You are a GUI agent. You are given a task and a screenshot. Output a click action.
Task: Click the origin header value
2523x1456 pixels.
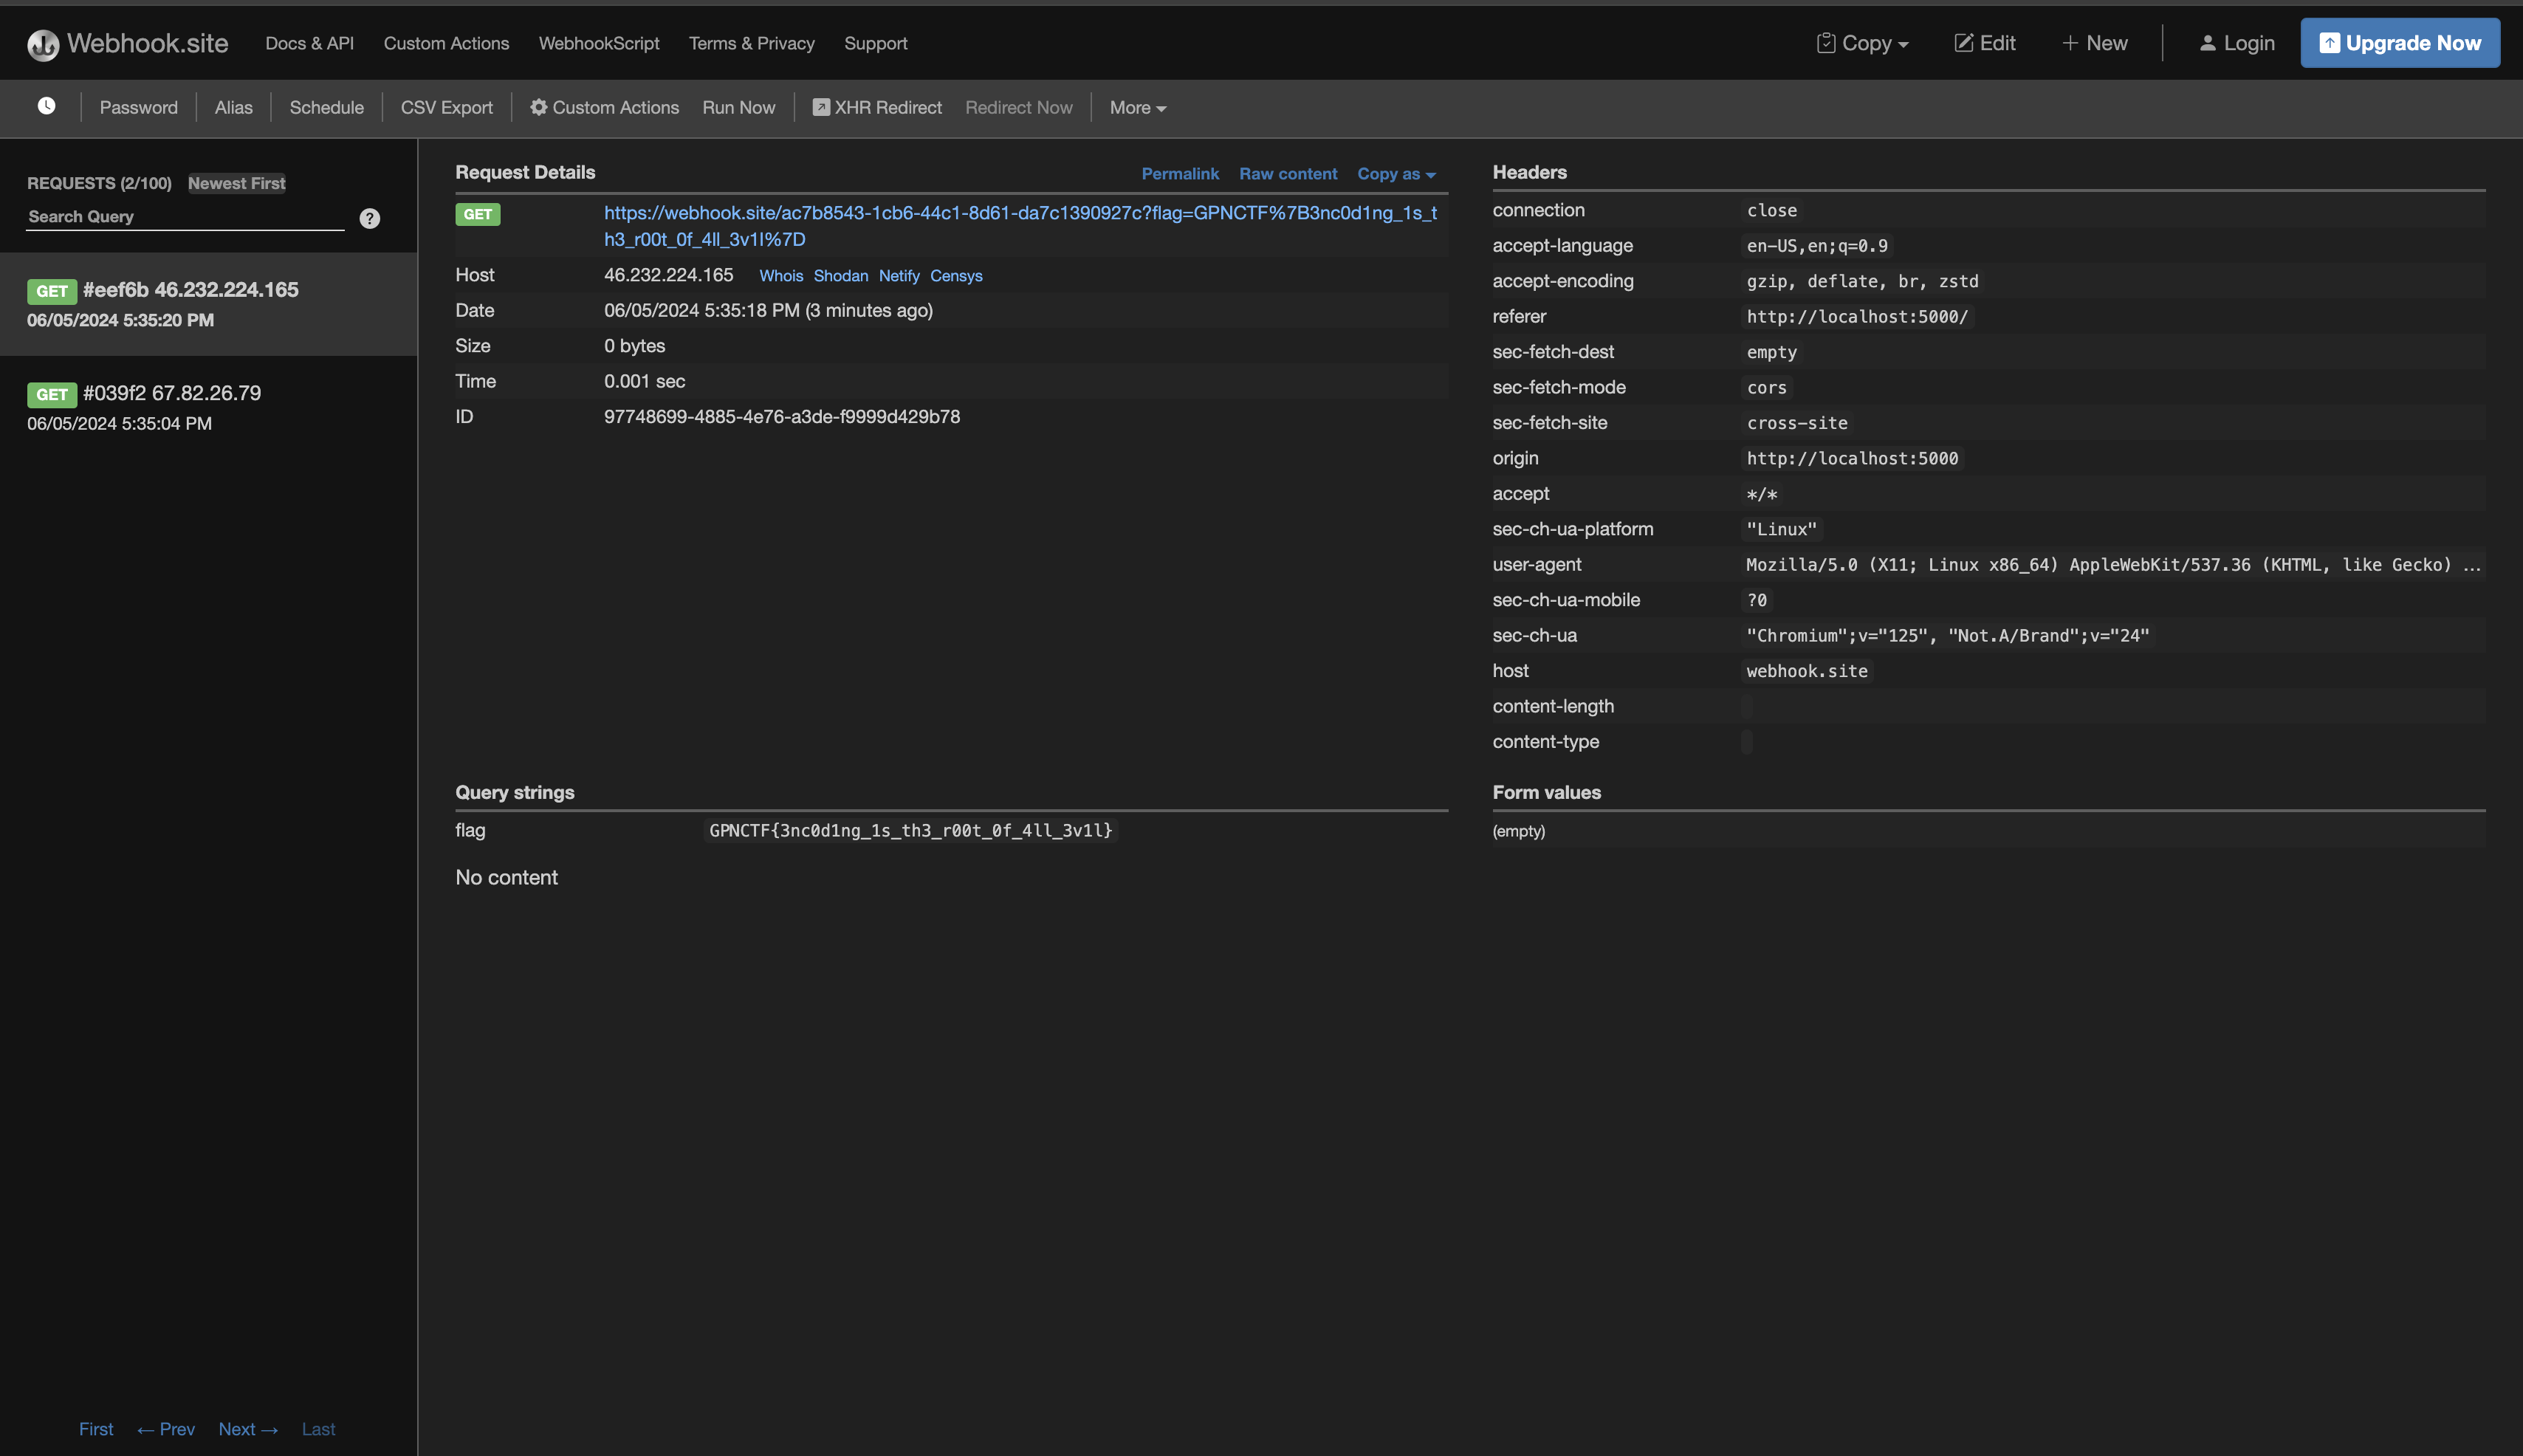coord(1852,458)
